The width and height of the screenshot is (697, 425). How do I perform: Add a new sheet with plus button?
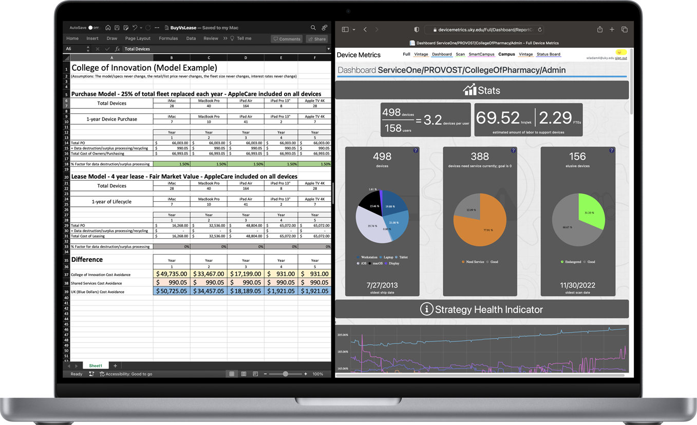(115, 366)
